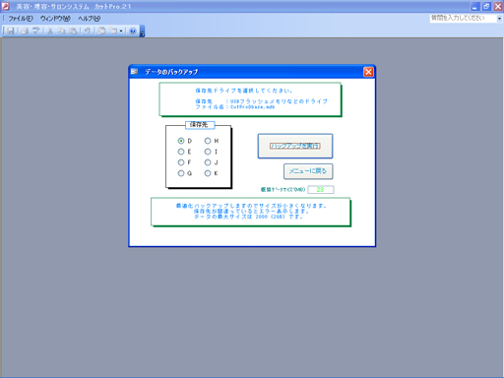Click the バックアップを実行 button

[295, 146]
